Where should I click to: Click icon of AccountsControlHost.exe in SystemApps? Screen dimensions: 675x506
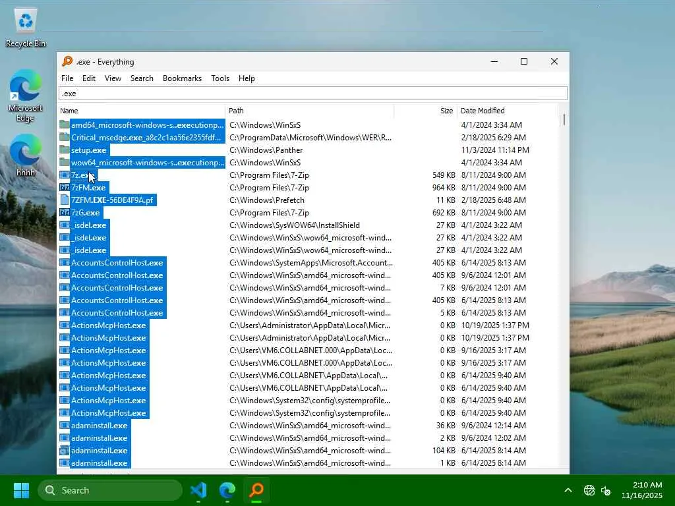(64, 262)
